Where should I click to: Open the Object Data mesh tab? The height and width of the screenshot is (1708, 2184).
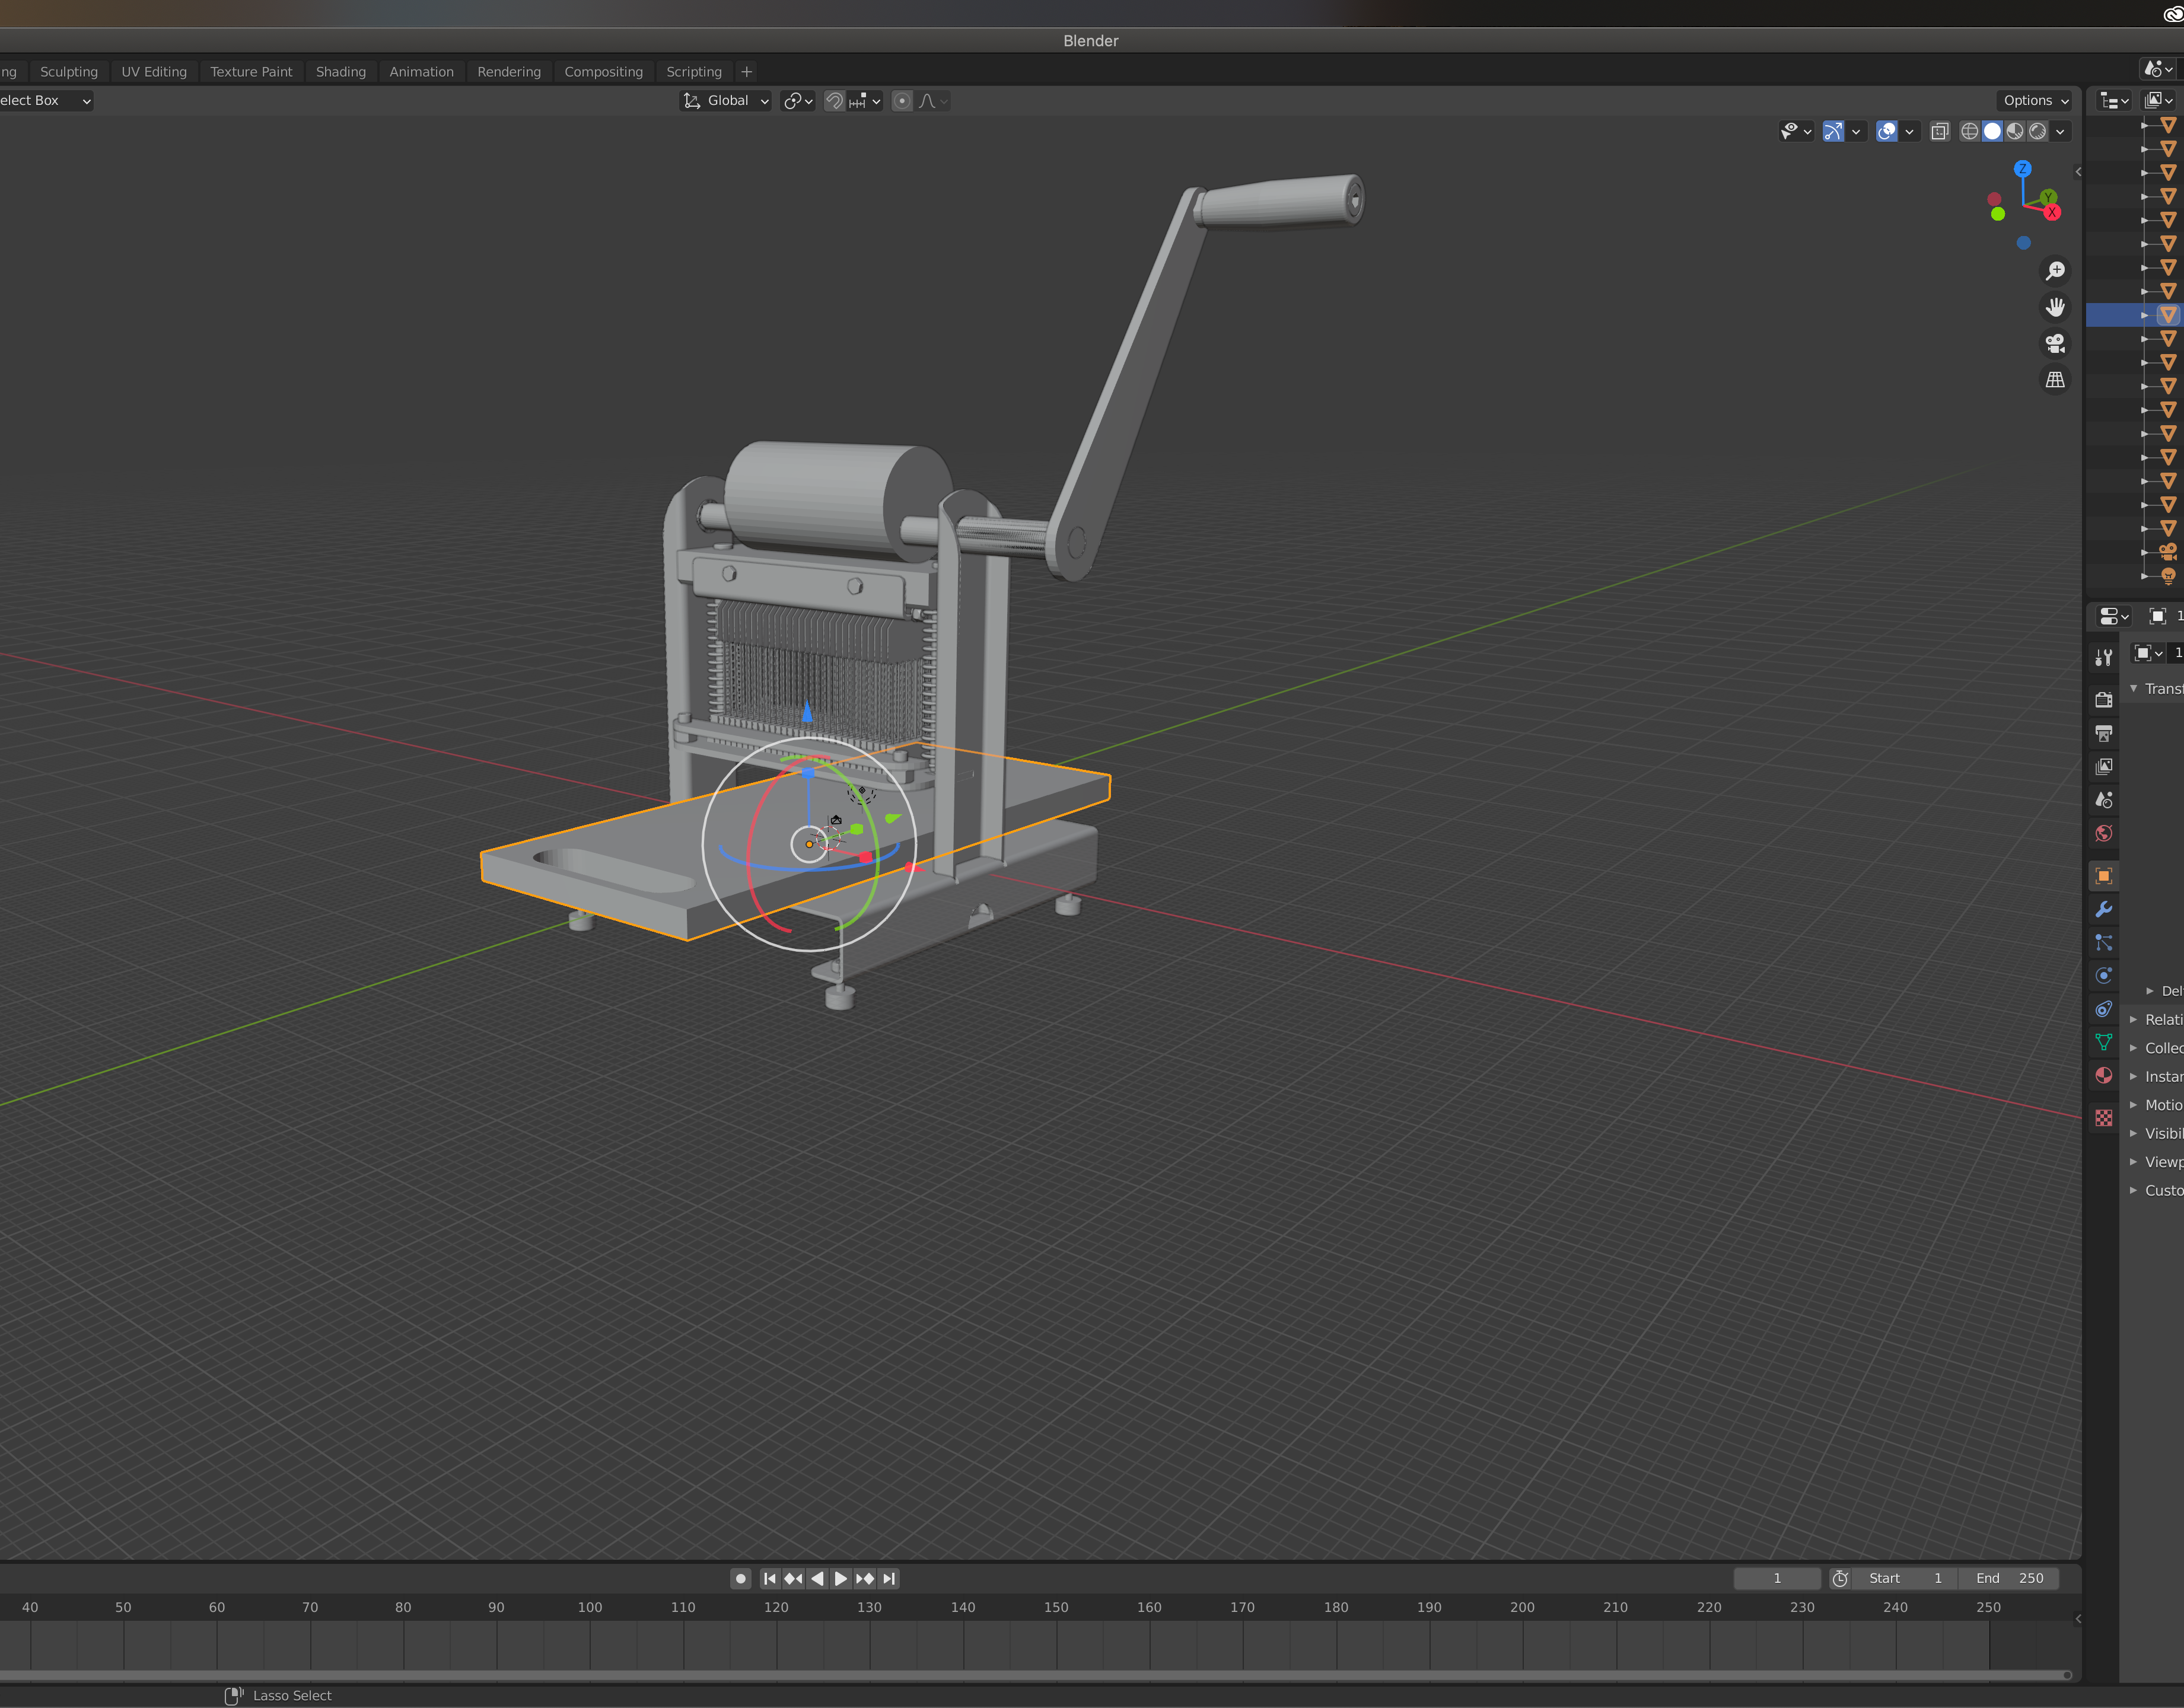(2103, 1042)
